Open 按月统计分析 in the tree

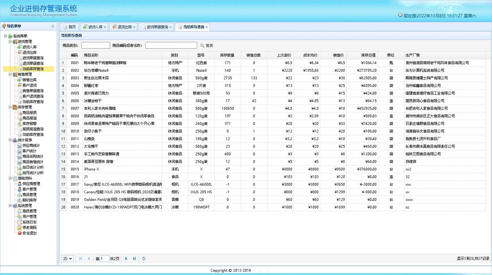click(x=33, y=173)
